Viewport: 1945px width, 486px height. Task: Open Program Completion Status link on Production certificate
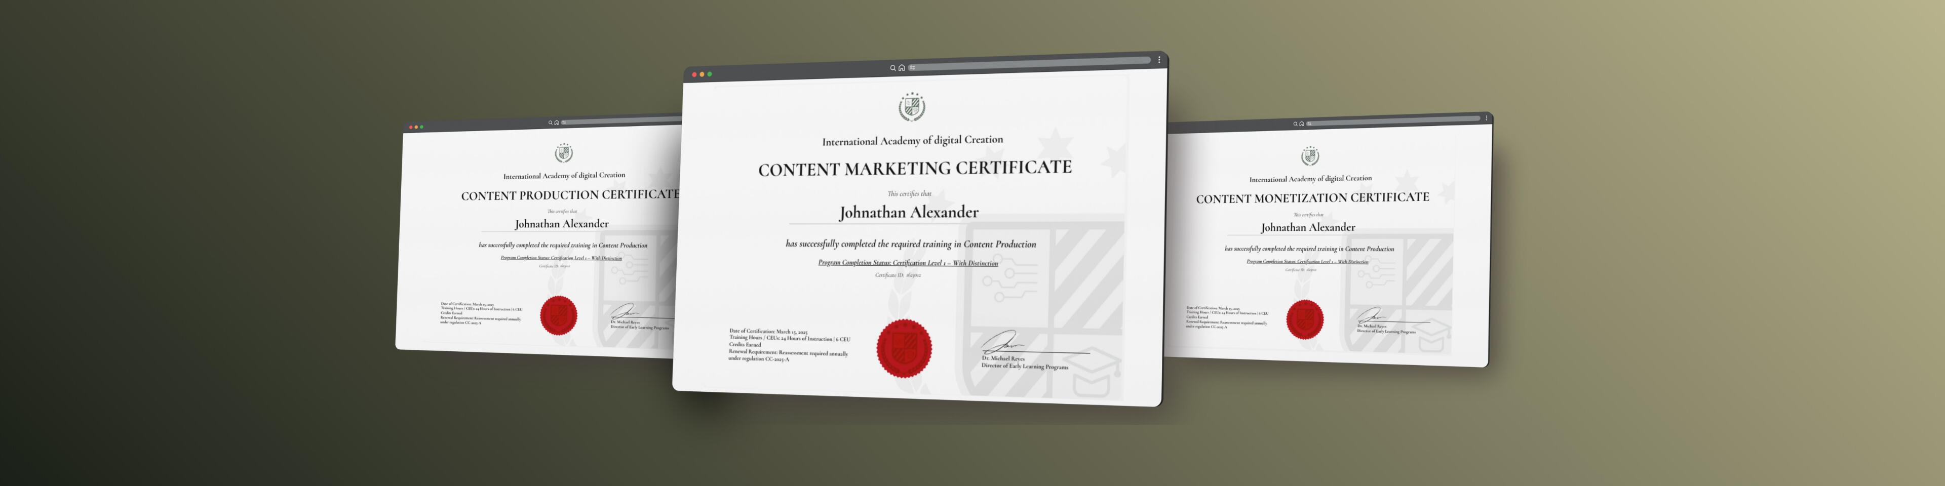click(x=561, y=258)
